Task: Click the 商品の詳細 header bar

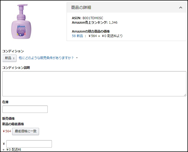Action: click(x=126, y=8)
